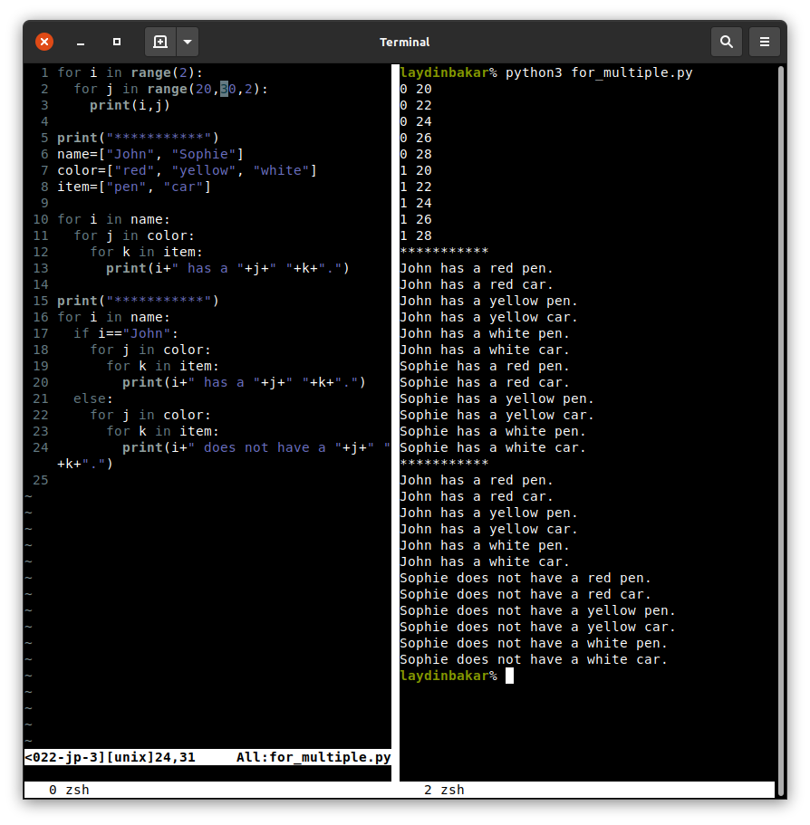Click the last output line about Sophie's white car
This screenshot has height=825, width=810.
(533, 659)
